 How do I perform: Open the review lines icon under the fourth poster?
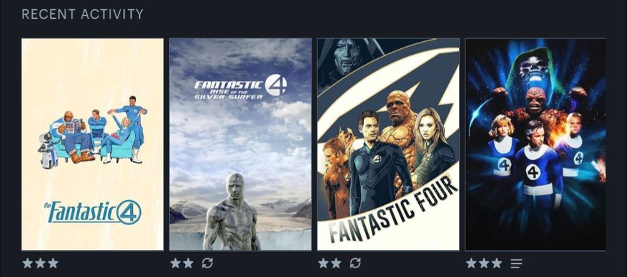[x=516, y=263]
